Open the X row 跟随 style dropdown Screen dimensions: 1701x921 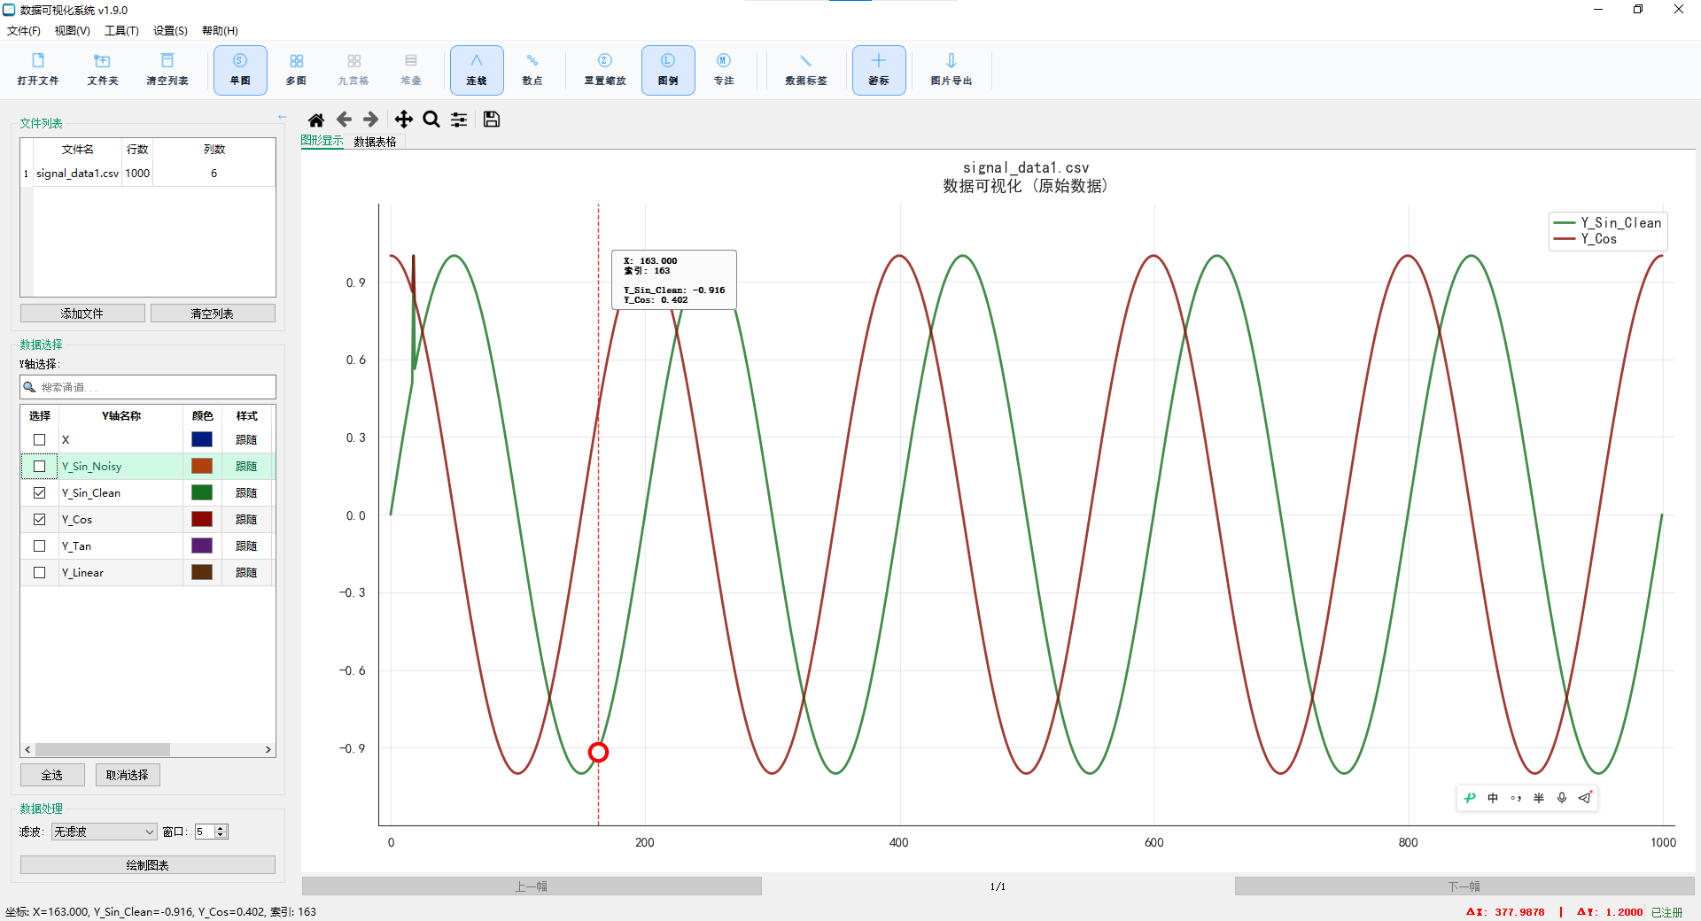click(x=246, y=440)
